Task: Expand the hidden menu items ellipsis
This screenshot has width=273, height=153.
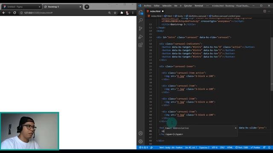Action: pyautogui.click(x=207, y=6)
